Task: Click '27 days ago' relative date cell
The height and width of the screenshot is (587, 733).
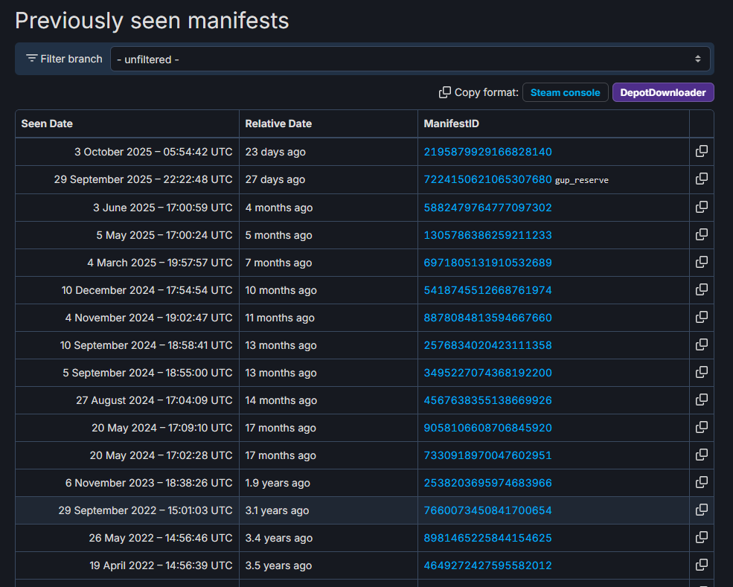Action: 328,179
